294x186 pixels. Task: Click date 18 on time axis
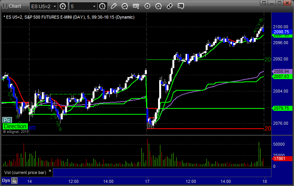[265, 181]
